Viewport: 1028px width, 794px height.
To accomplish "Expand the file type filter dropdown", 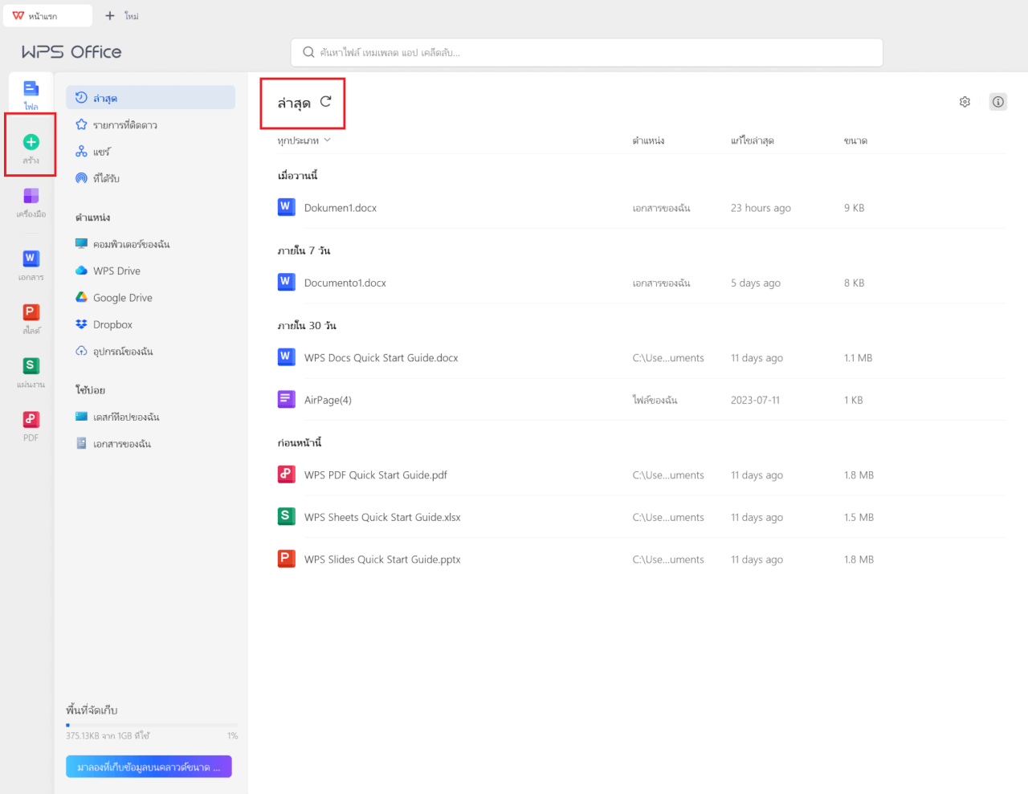I will pos(304,140).
